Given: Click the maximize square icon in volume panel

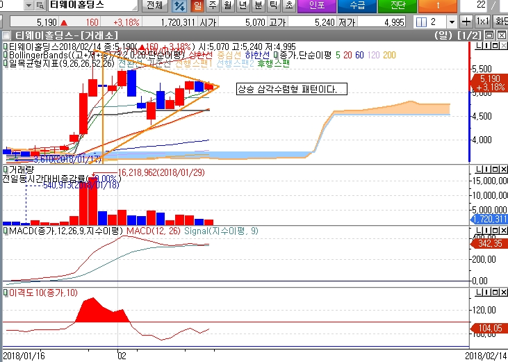Looking at the screenshot, I should coord(495,169).
